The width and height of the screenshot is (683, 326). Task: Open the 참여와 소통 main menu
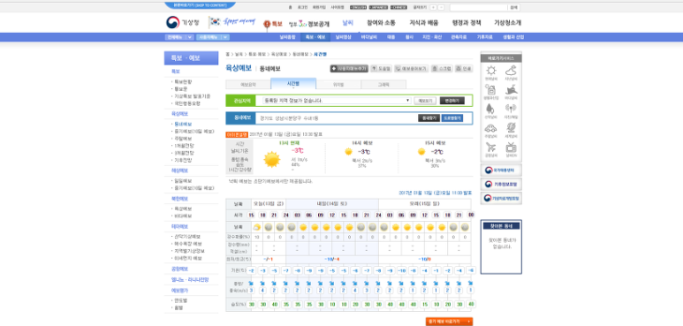(x=381, y=23)
